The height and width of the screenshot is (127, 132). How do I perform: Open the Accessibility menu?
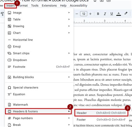79,6
